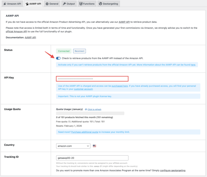Open the Output tab
This screenshot has width=207, height=177.
[x=69, y=4]
